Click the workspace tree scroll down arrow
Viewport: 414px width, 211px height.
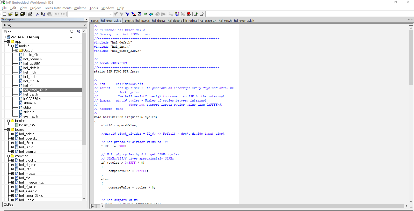click(84, 199)
